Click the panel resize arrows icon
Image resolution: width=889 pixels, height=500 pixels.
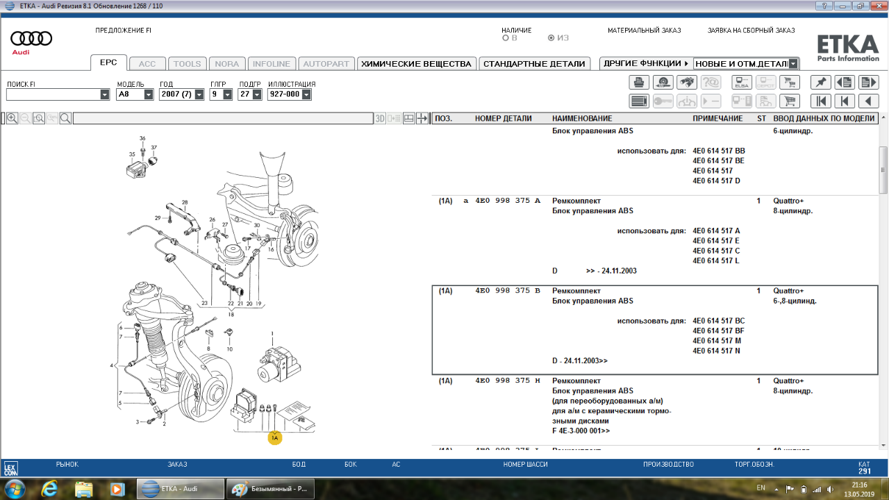422,119
